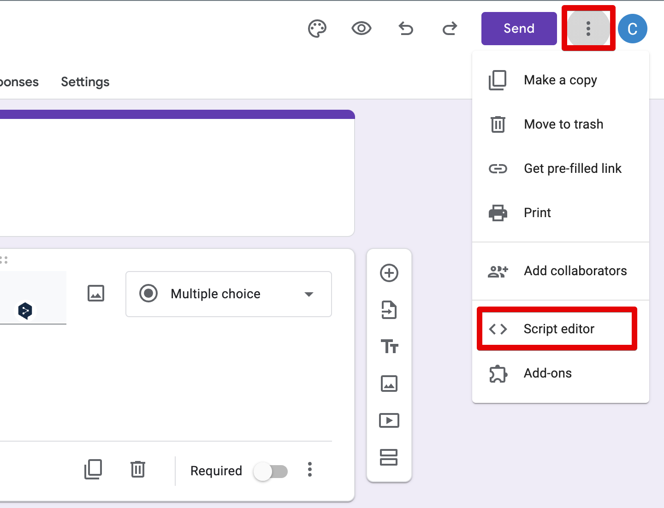Open your account avatar profile
This screenshot has height=508, width=664.
click(632, 28)
